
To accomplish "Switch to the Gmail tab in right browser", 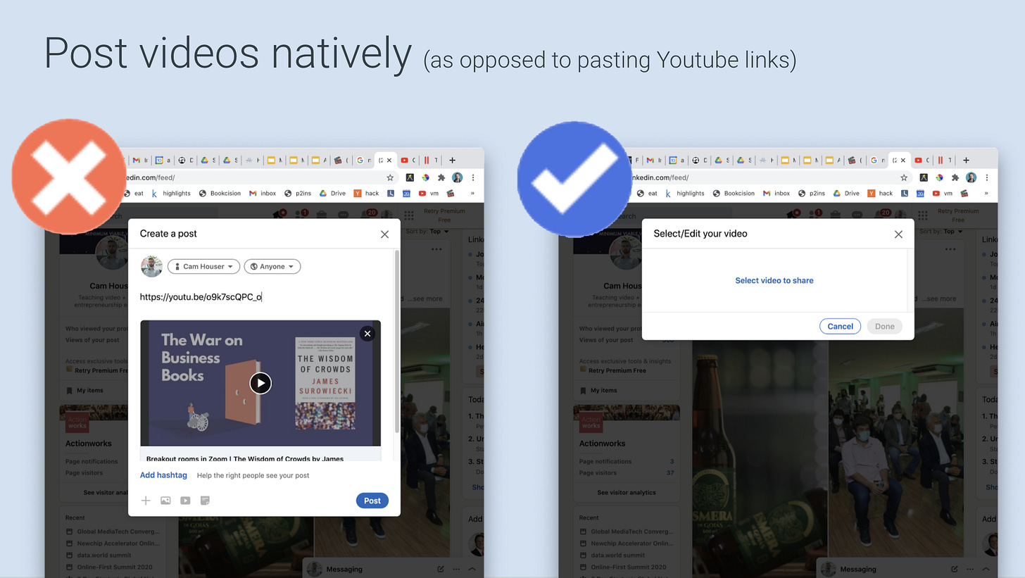I will click(654, 161).
